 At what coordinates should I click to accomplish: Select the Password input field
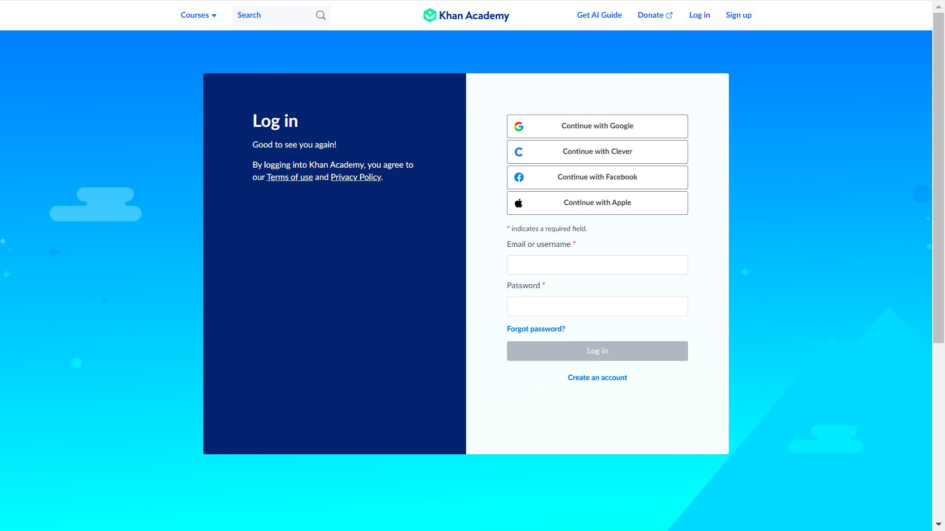pyautogui.click(x=597, y=306)
